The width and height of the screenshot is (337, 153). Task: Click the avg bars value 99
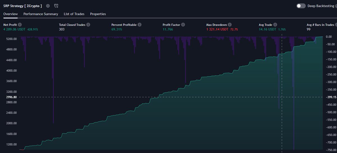tap(309, 29)
